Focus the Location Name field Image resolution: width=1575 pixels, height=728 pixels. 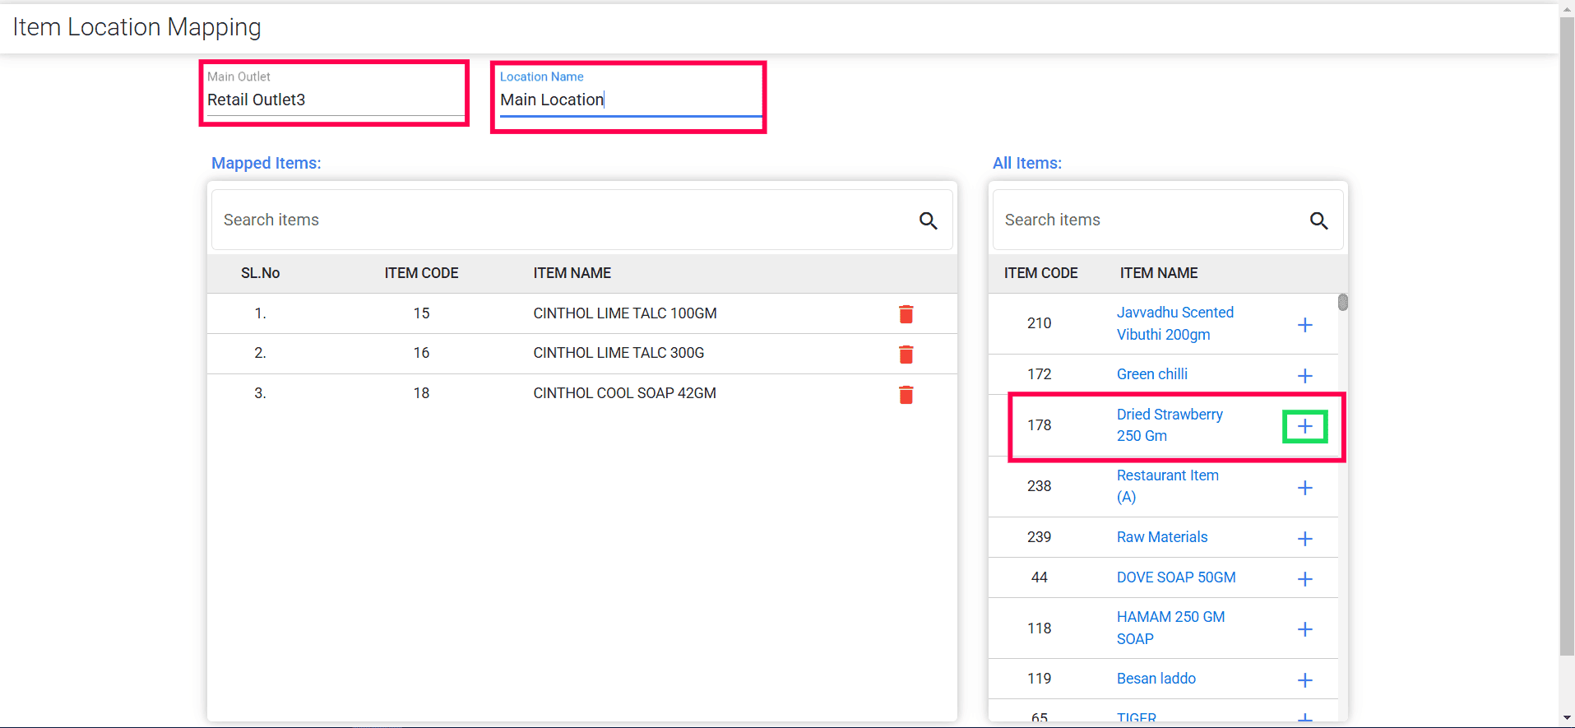pyautogui.click(x=630, y=100)
